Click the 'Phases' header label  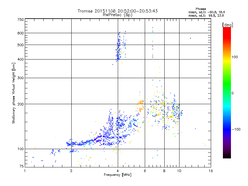tap(201, 9)
